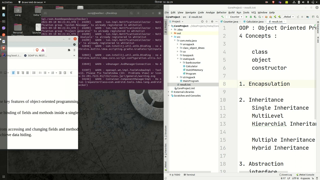Click the Build project hammer icon
The image size is (320, 180).
(222, 17)
